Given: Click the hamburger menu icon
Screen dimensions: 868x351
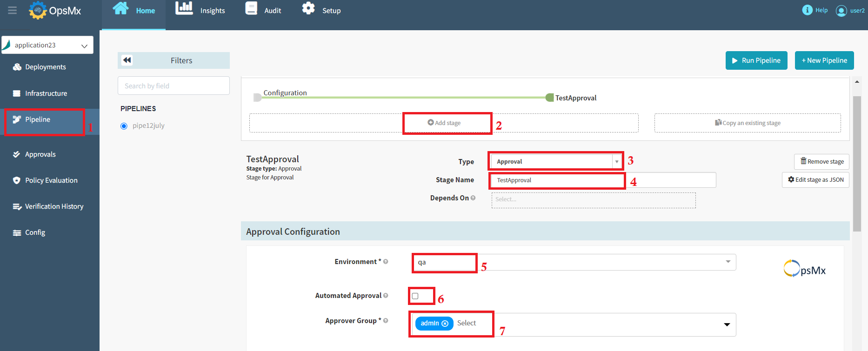Looking at the screenshot, I should pos(13,10).
